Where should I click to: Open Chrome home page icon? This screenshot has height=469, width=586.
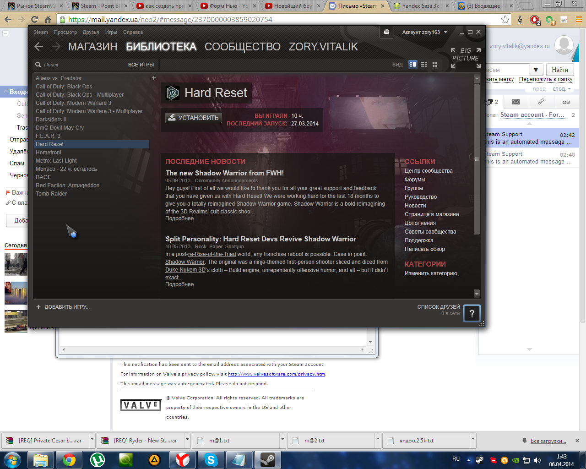click(48, 19)
